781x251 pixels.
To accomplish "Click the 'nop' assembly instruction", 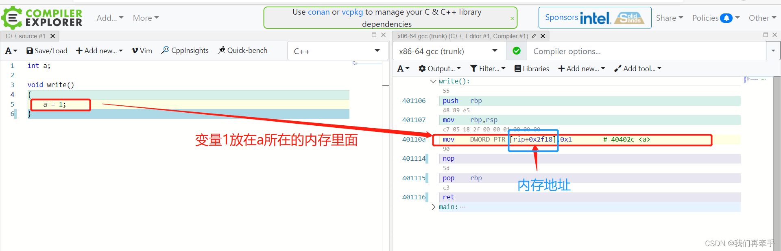I will click(x=449, y=159).
